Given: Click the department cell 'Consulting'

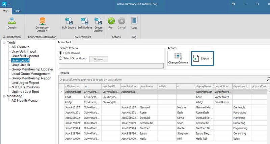Looking at the screenshot, I should pyautogui.click(x=242, y=133).
